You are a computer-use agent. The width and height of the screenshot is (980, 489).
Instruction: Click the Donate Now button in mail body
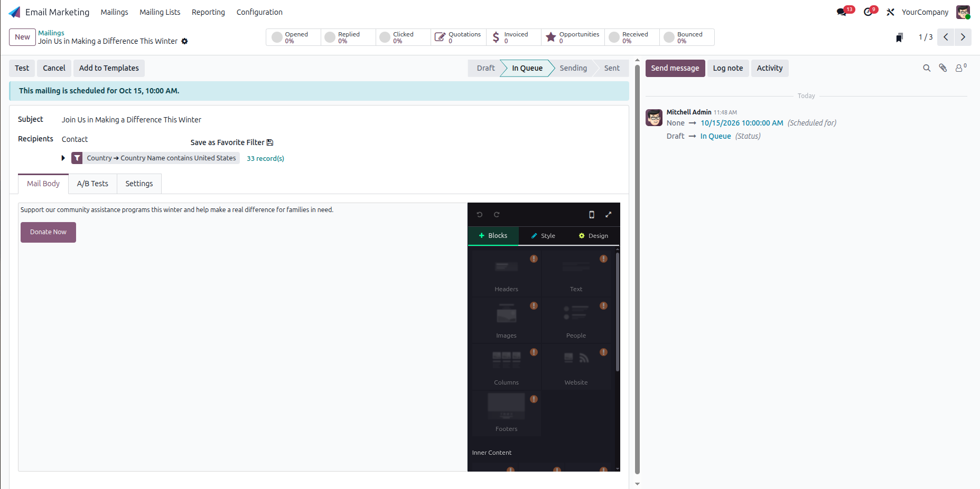[x=48, y=232]
